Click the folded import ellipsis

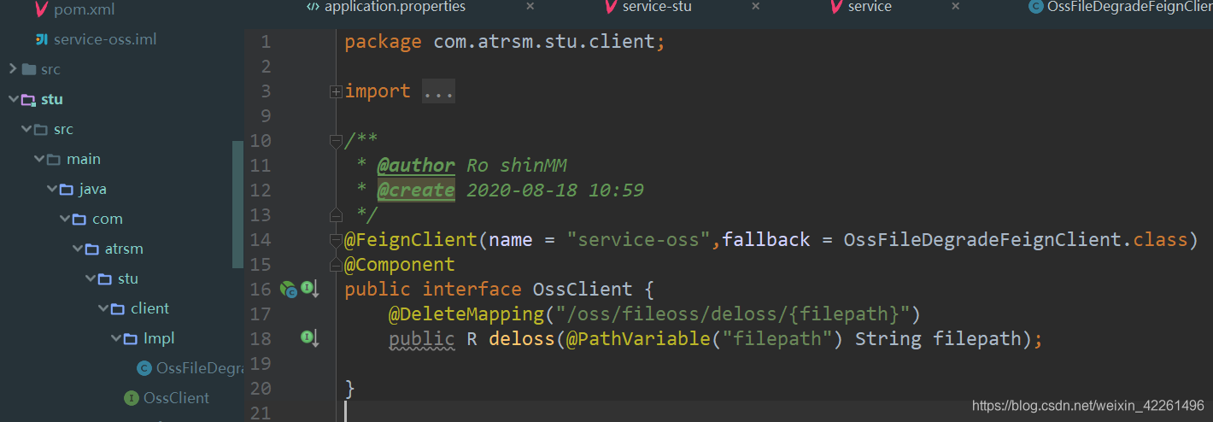(x=439, y=91)
